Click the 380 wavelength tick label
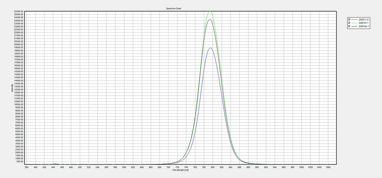The width and height of the screenshot is (382, 178). pyautogui.click(x=27, y=167)
